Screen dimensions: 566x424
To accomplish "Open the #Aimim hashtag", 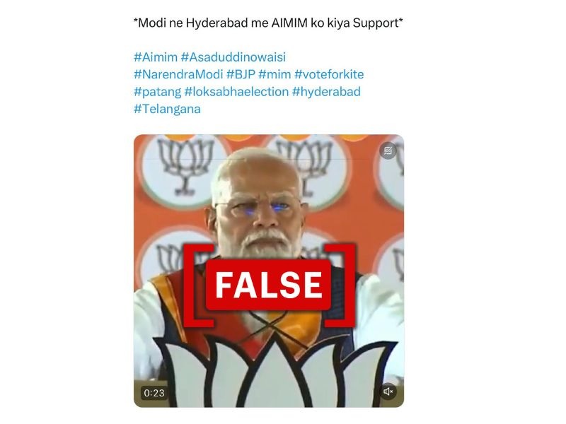I will click(x=156, y=57).
